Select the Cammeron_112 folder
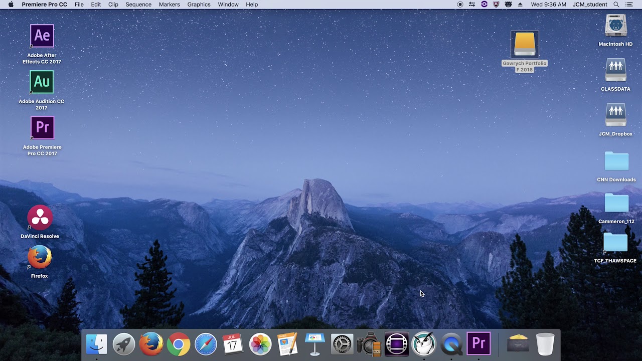642x361 pixels. click(x=616, y=203)
